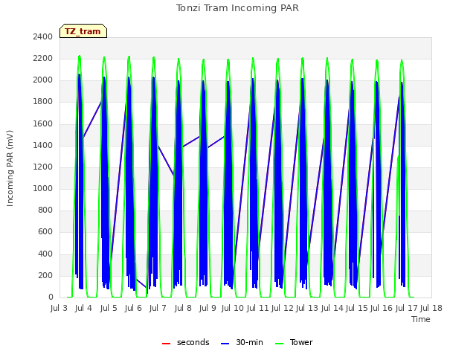This screenshot has height=357, width=476.
Task: Click the 1600 y-axis tick label
Action: pyautogui.click(x=43, y=123)
